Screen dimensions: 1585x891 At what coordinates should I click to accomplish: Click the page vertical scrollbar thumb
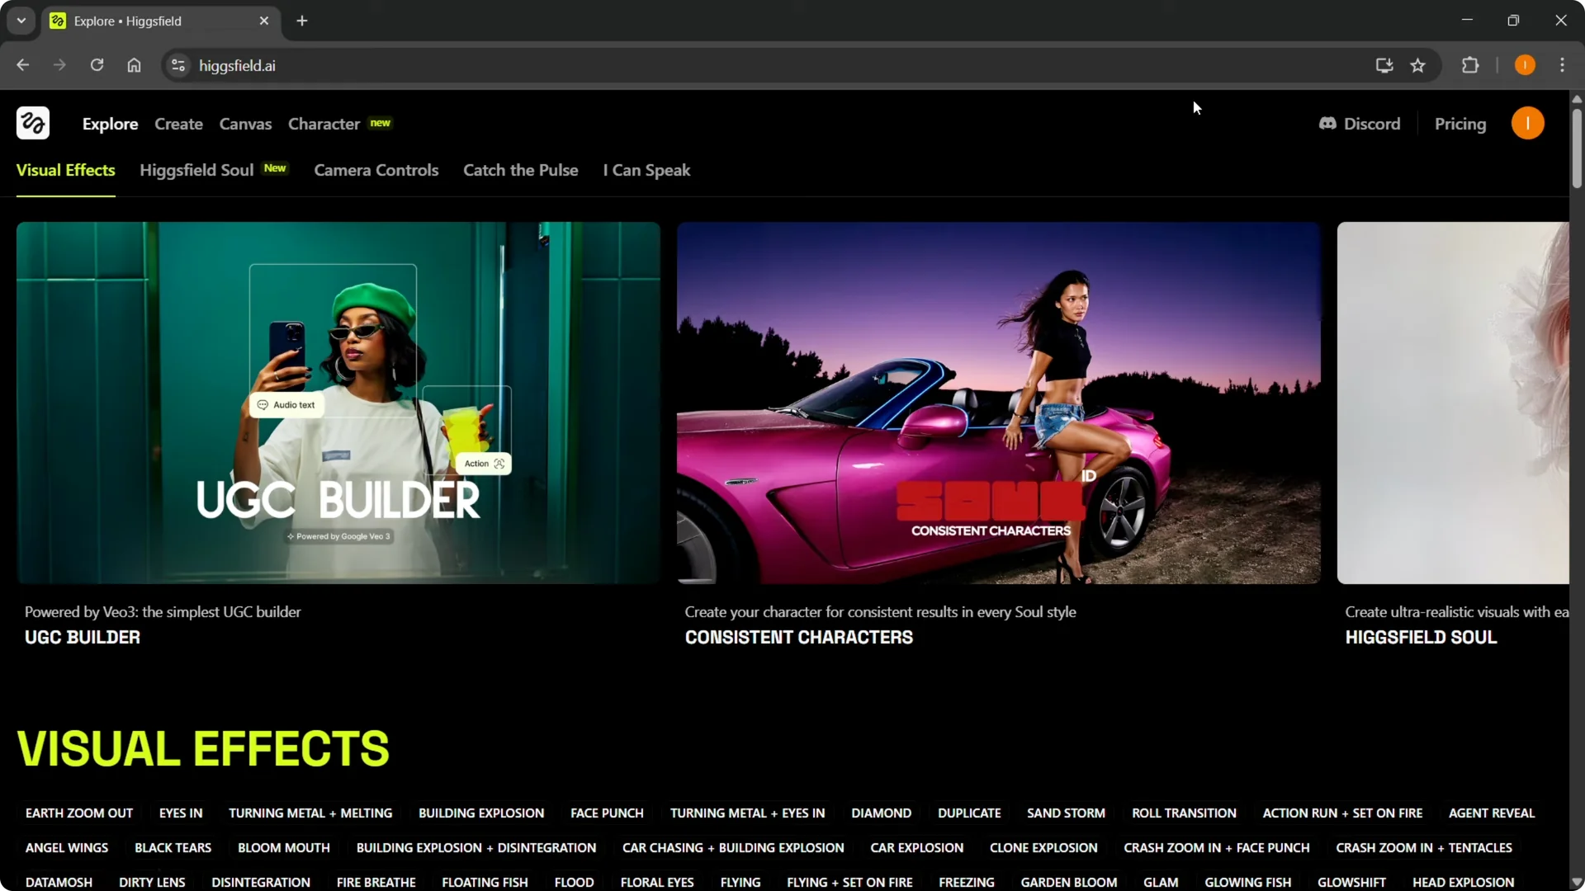[1577, 148]
